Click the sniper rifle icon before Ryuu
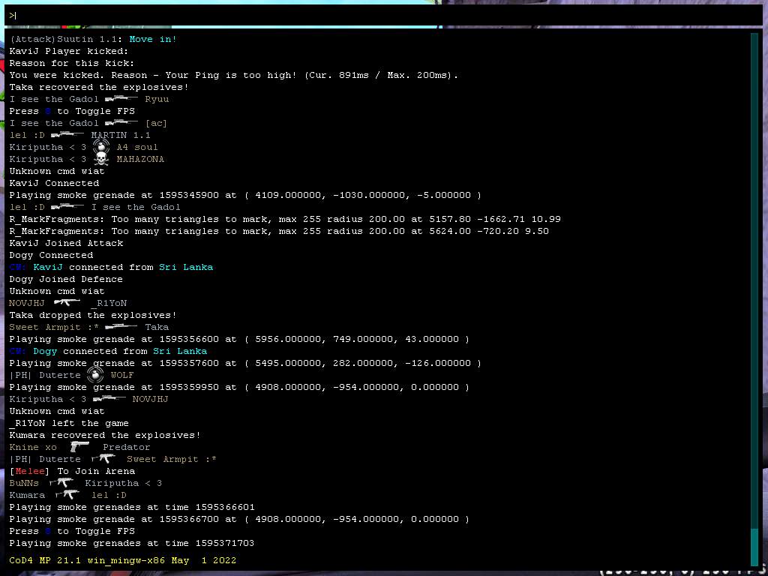This screenshot has width=768, height=576. [x=121, y=99]
